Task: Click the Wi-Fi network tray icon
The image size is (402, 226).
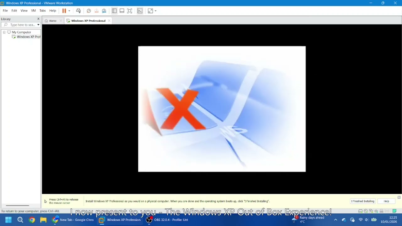Action: [x=361, y=220]
